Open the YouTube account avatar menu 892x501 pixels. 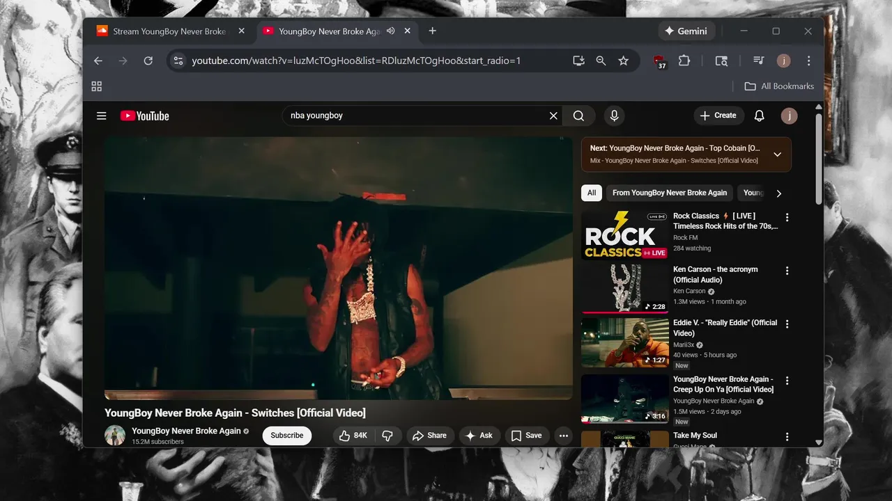(x=789, y=116)
